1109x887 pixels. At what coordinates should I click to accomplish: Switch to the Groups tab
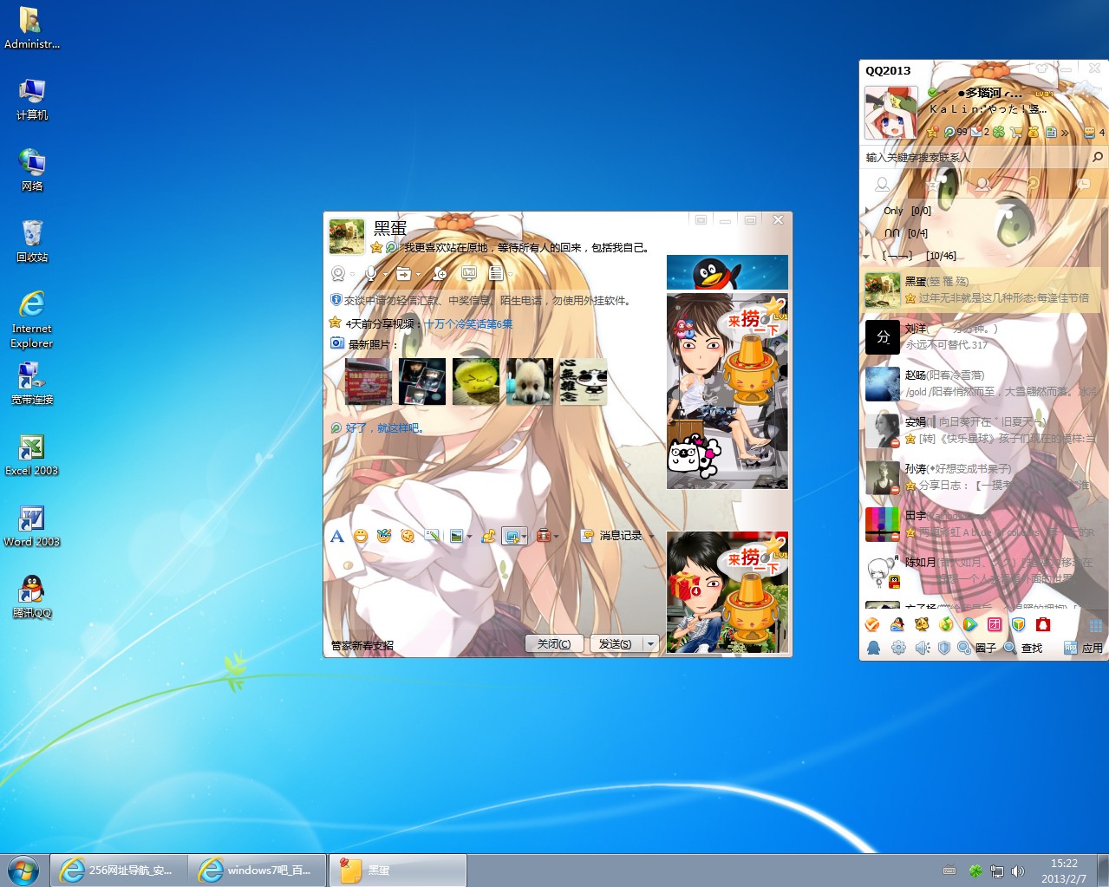click(x=983, y=184)
